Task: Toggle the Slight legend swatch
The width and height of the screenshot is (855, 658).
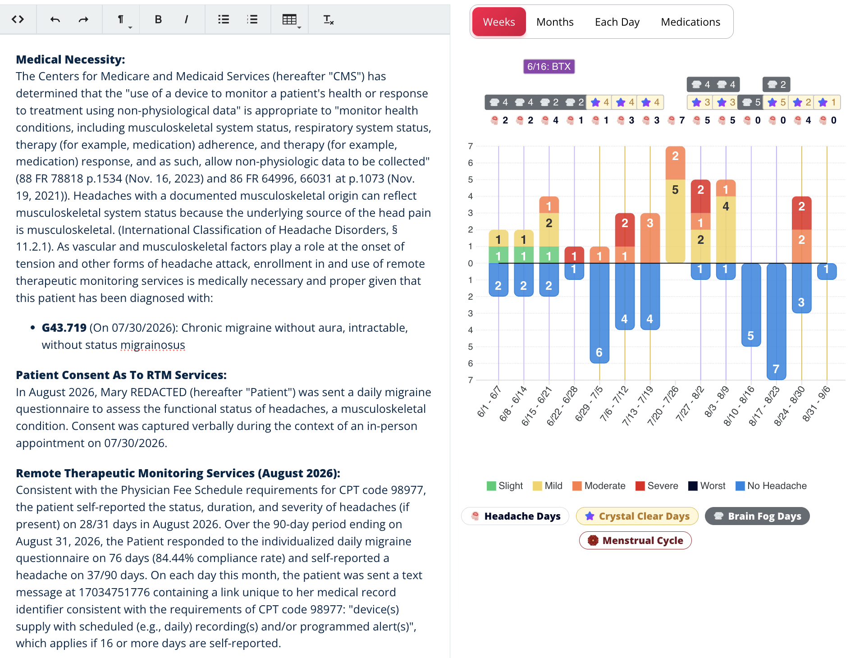Action: (x=491, y=486)
